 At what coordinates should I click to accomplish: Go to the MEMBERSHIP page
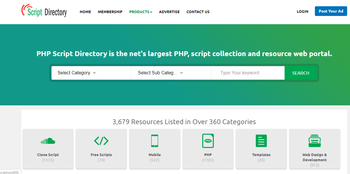pyautogui.click(x=110, y=12)
